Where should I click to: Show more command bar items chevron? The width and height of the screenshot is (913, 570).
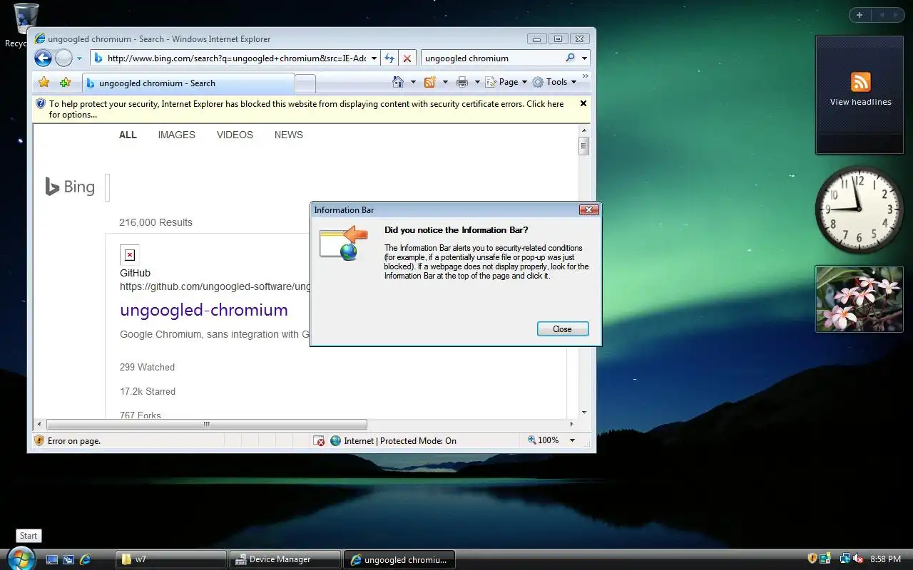click(586, 76)
